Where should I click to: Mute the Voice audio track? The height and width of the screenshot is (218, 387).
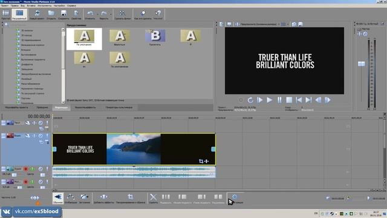[41, 169]
